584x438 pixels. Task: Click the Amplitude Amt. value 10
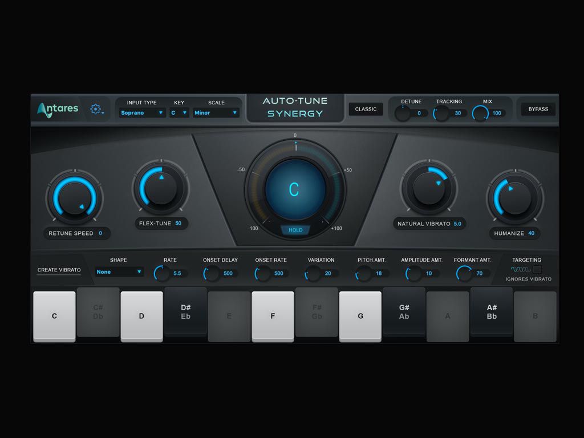pyautogui.click(x=429, y=273)
